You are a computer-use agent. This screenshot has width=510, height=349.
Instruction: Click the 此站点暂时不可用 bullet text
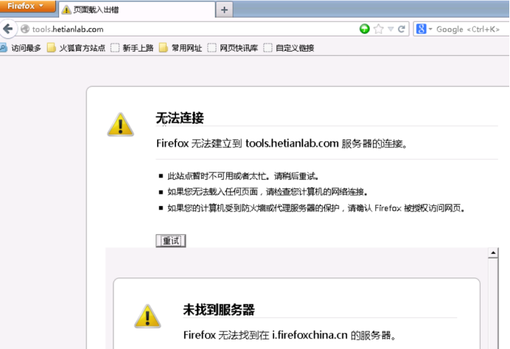point(243,176)
